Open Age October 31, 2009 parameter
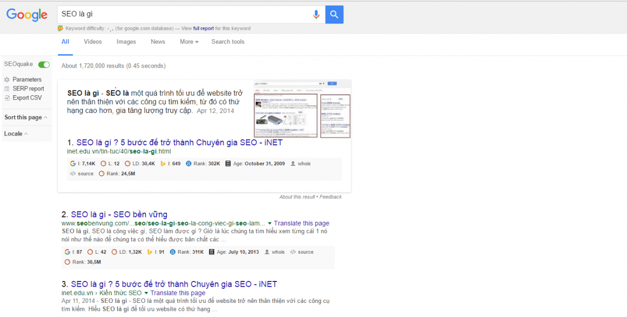Image resolution: width=627 pixels, height=317 pixels. pyautogui.click(x=255, y=164)
